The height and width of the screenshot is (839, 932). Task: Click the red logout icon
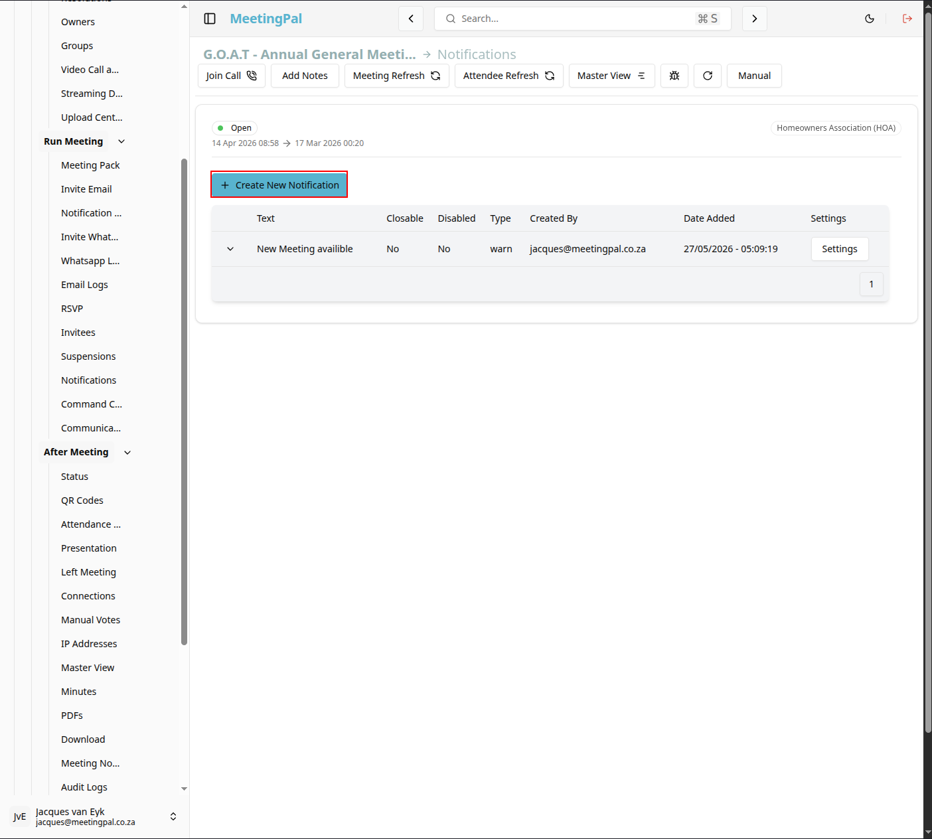(x=907, y=19)
